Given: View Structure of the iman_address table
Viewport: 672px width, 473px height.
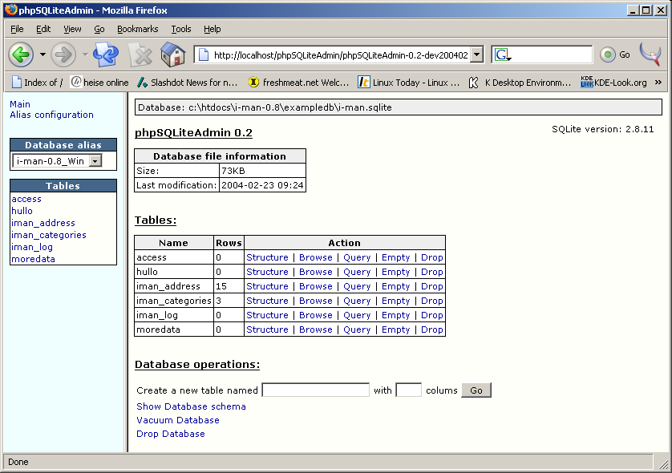Looking at the screenshot, I should (x=267, y=286).
